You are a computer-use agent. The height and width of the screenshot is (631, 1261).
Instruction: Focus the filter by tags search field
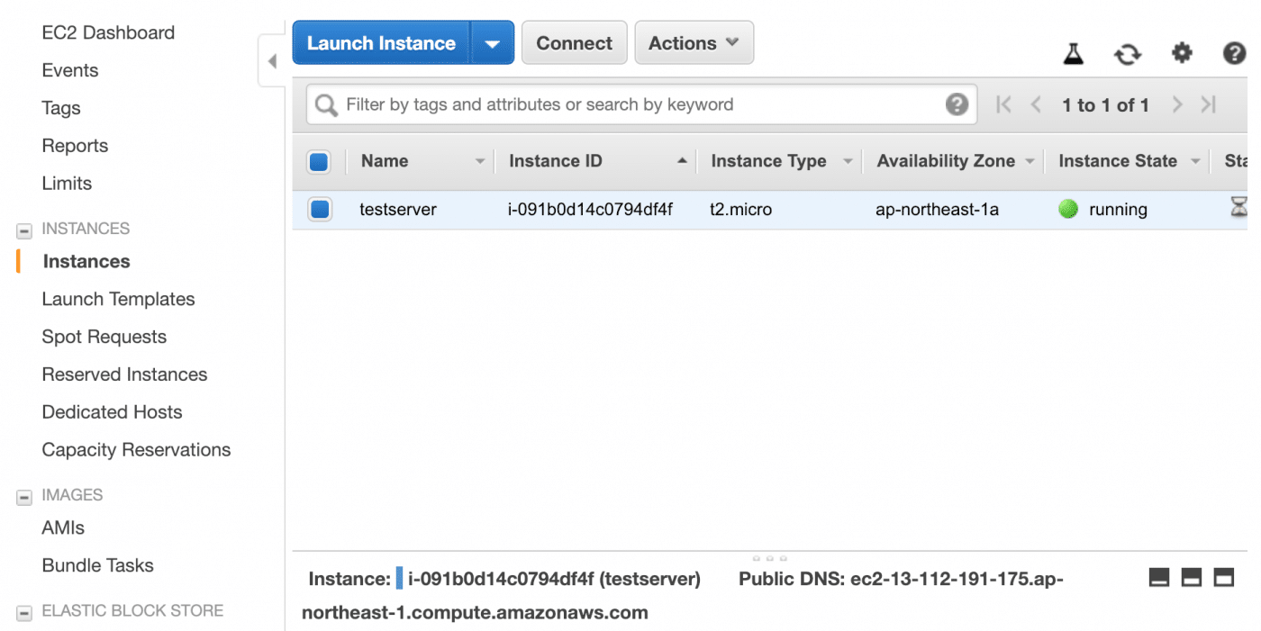click(x=641, y=104)
